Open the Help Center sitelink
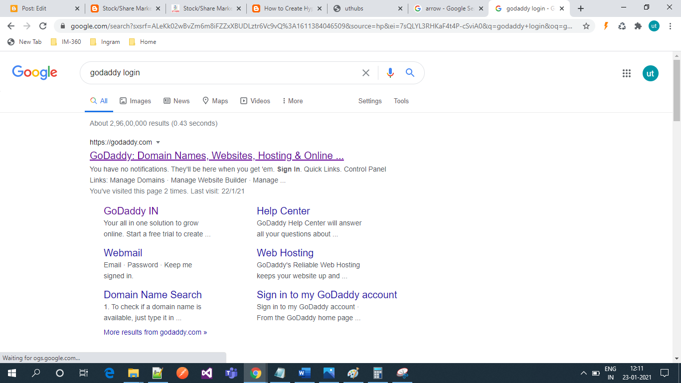The width and height of the screenshot is (681, 383). [283, 211]
